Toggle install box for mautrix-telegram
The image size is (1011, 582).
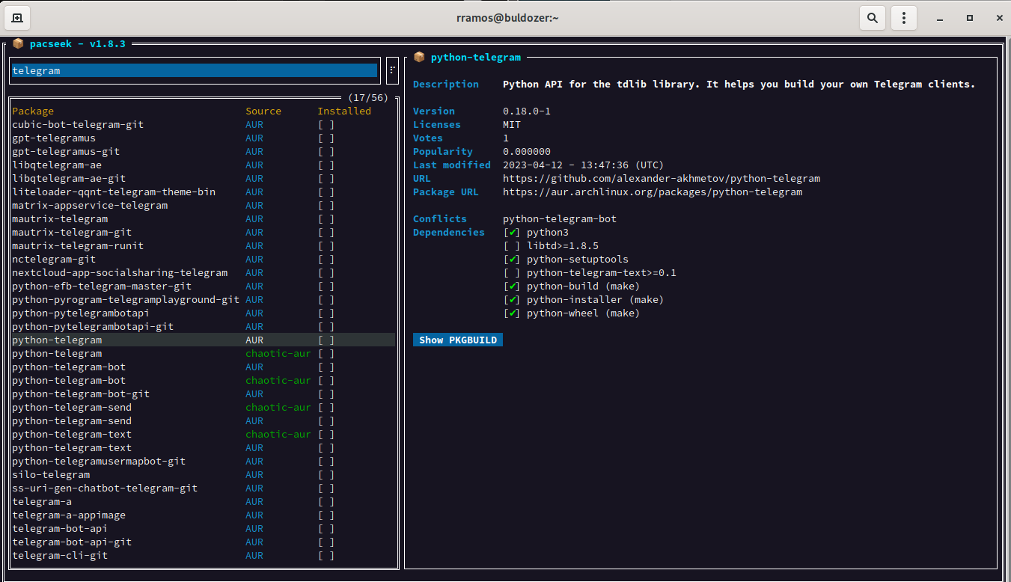pyautogui.click(x=326, y=218)
